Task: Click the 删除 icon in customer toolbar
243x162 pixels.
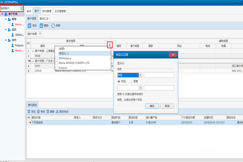Action: 41,26
